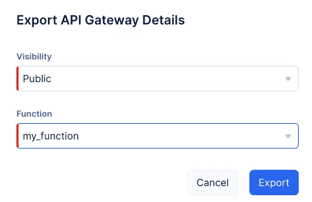Expand the list showing my_function
The width and height of the screenshot is (312, 202).
pos(158,136)
